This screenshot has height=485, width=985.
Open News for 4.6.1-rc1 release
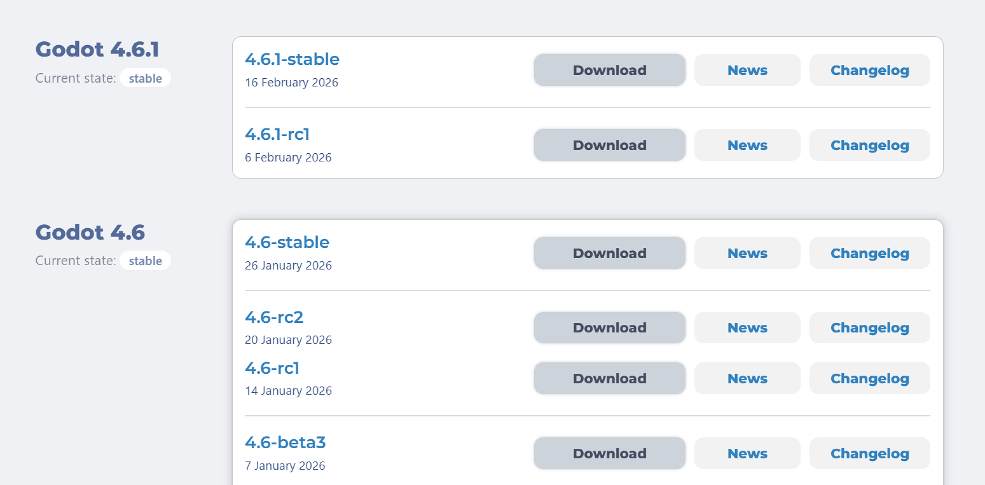coord(747,144)
